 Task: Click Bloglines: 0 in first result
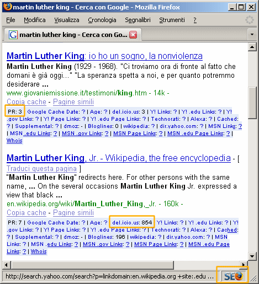103,126
